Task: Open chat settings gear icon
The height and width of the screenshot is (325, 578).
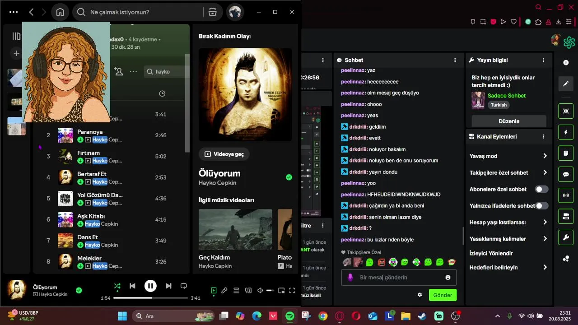Action: [x=420, y=295]
